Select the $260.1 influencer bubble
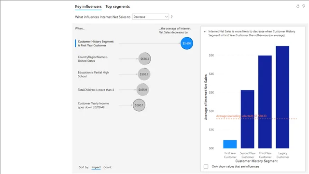Viewport: 309px width, 174px height. pyautogui.click(x=139, y=105)
